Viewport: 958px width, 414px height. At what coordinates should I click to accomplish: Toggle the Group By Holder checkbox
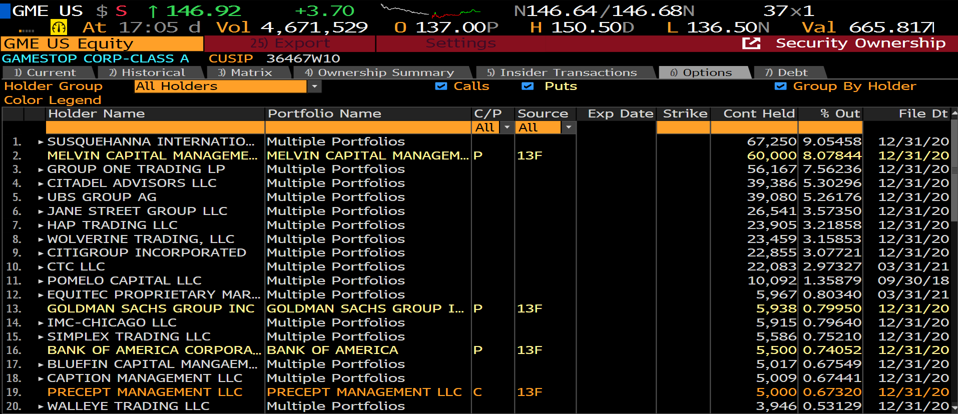click(780, 86)
